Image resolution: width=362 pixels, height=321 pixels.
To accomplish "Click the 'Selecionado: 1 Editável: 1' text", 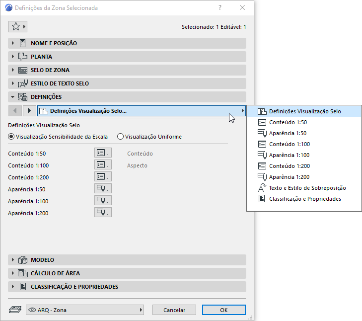I will (x=214, y=27).
